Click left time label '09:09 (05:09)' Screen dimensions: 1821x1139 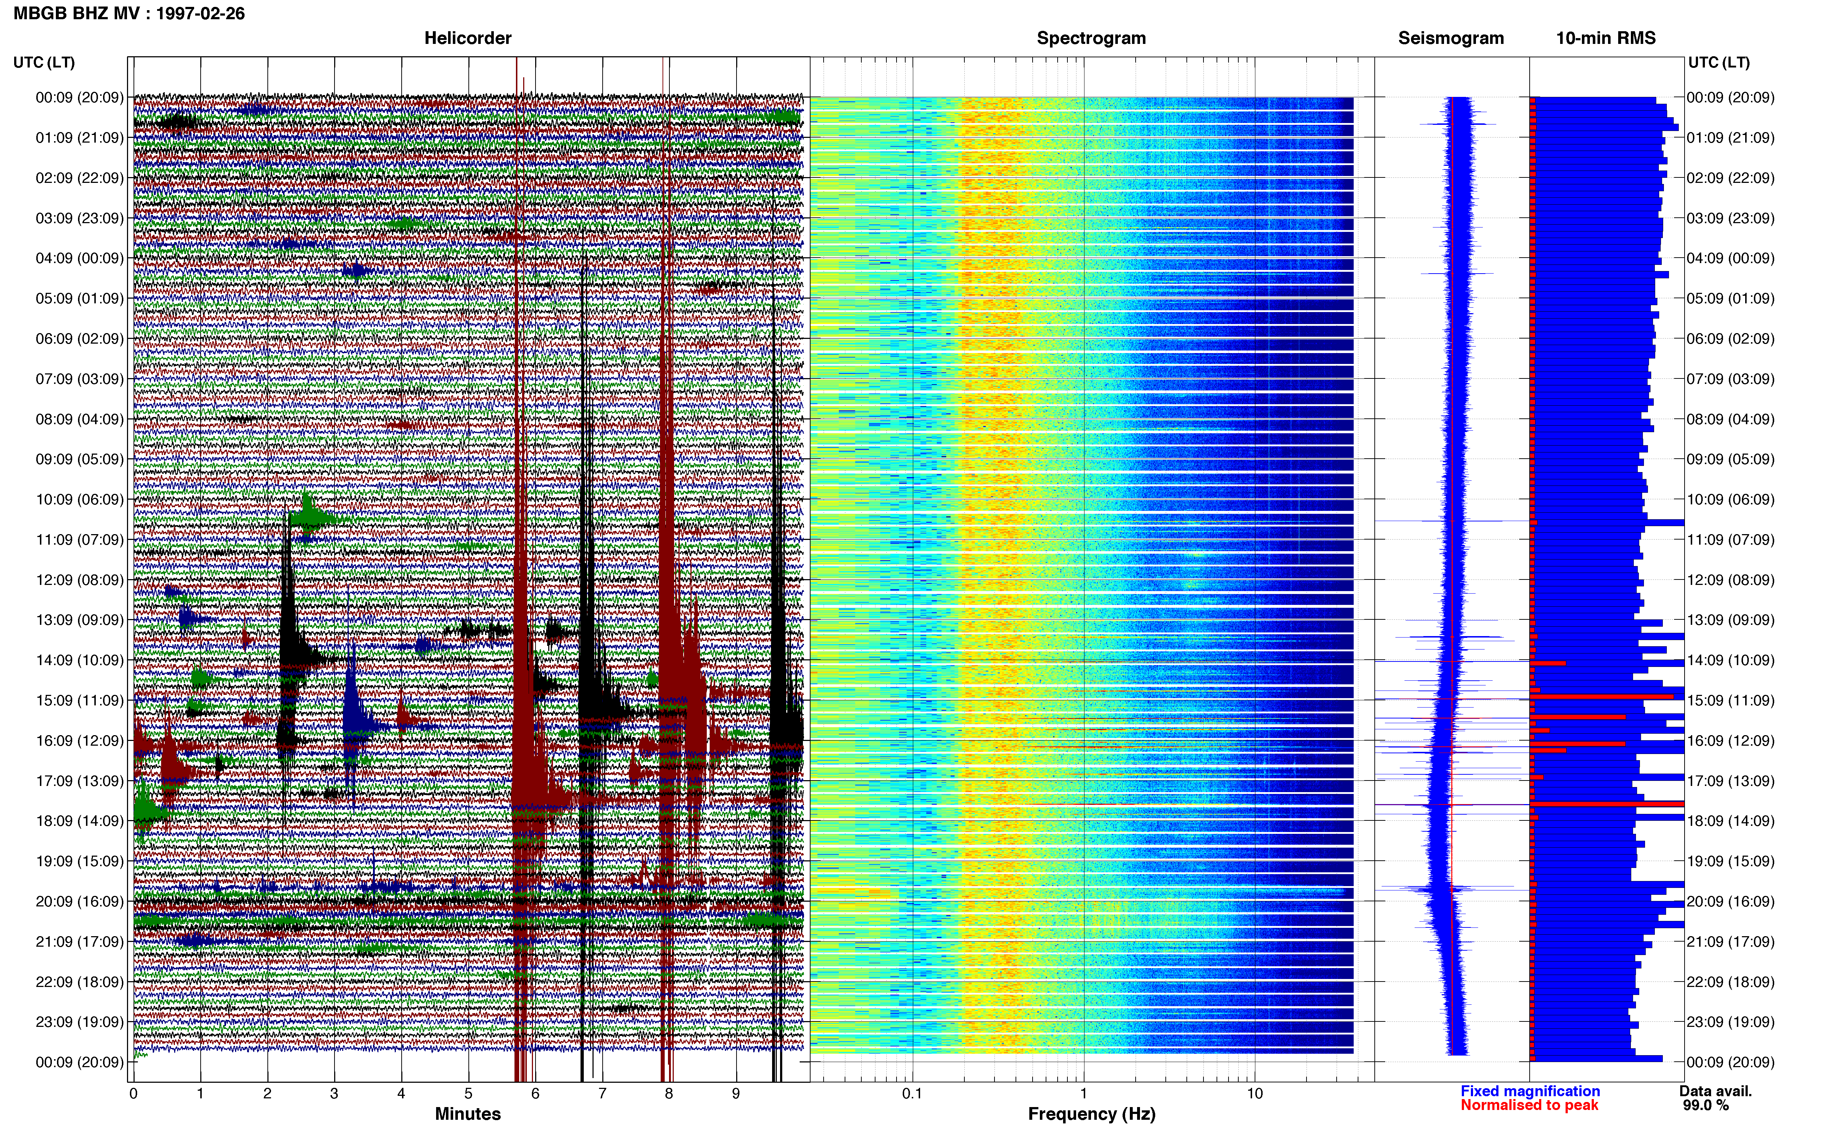(80, 459)
